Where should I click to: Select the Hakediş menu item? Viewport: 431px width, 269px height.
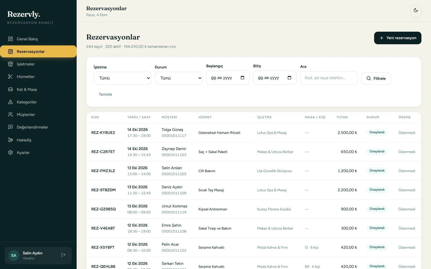coord(38,140)
